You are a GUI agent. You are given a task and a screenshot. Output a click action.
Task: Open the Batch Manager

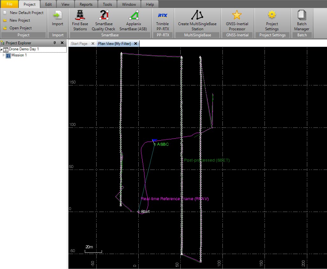pyautogui.click(x=302, y=20)
